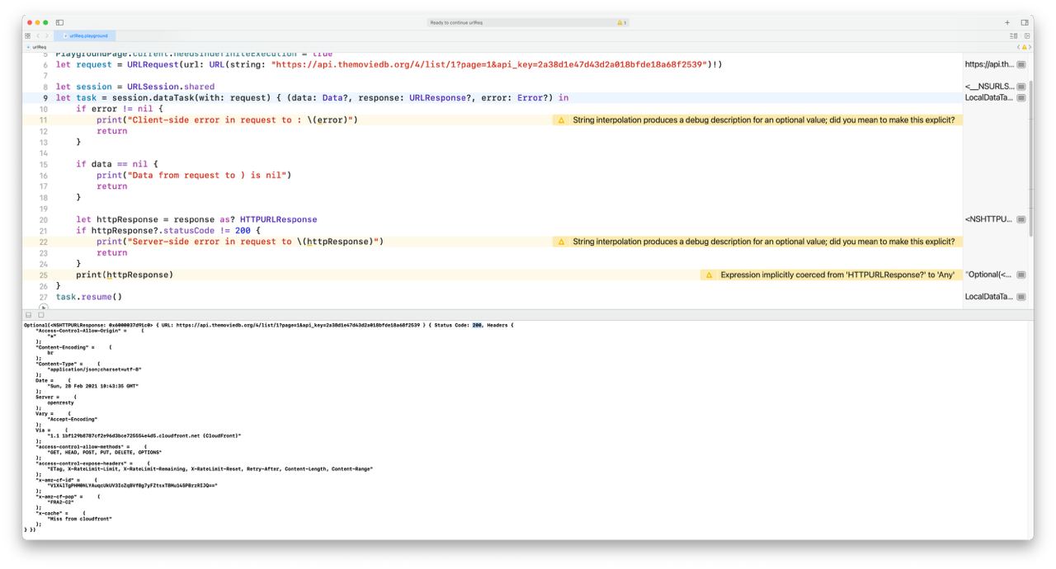The height and width of the screenshot is (569, 1056).
Task: Click the line 25 coercion warning message
Action: tap(837, 275)
